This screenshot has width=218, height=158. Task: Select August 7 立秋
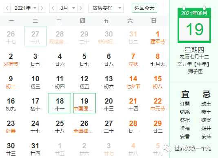pyautogui.click(x=133, y=60)
